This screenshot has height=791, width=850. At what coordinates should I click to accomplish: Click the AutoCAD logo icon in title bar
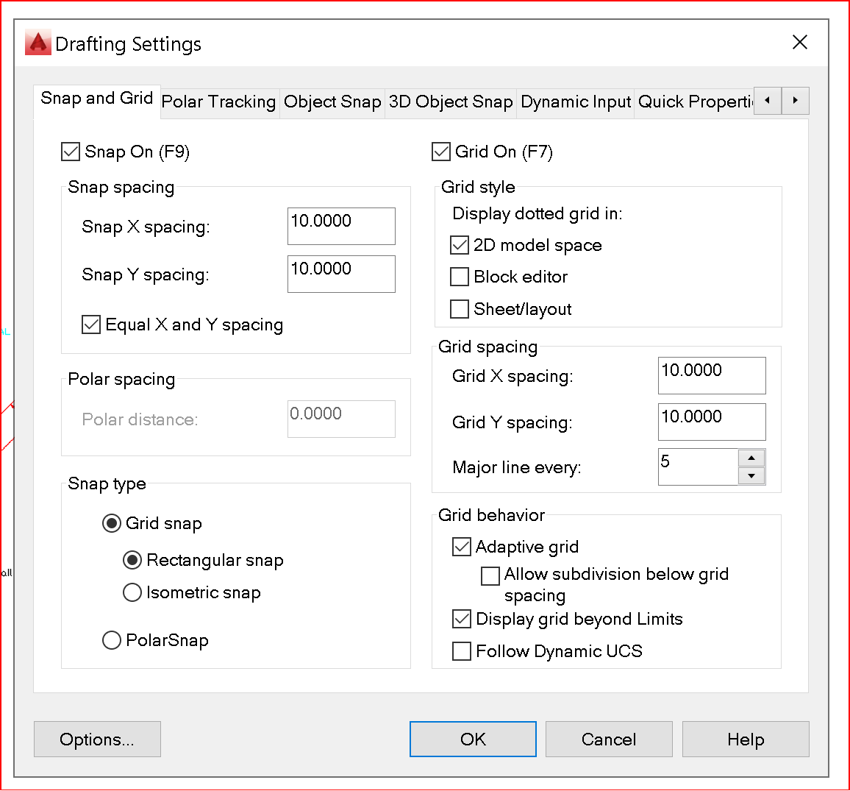(38, 43)
